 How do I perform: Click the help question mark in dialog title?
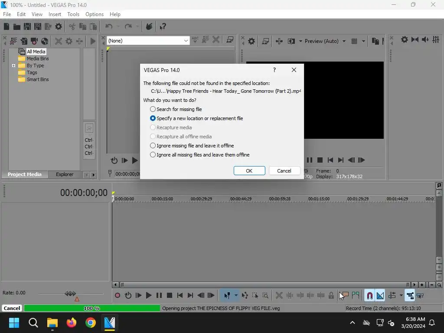click(274, 70)
